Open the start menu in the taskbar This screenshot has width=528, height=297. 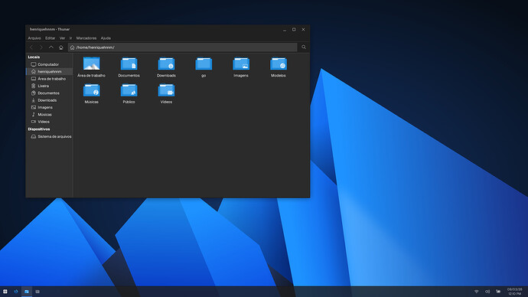tap(5, 292)
